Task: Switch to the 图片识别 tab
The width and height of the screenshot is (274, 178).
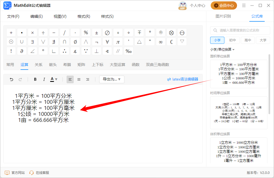Action: point(223,16)
